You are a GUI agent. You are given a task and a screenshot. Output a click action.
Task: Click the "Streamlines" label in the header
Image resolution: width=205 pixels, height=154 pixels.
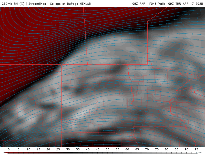tap(37, 4)
